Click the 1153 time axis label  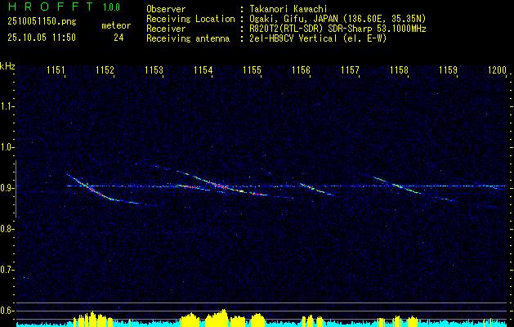[154, 70]
